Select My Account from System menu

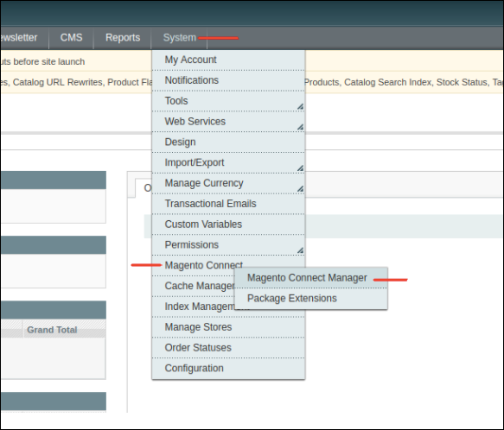tap(228, 60)
